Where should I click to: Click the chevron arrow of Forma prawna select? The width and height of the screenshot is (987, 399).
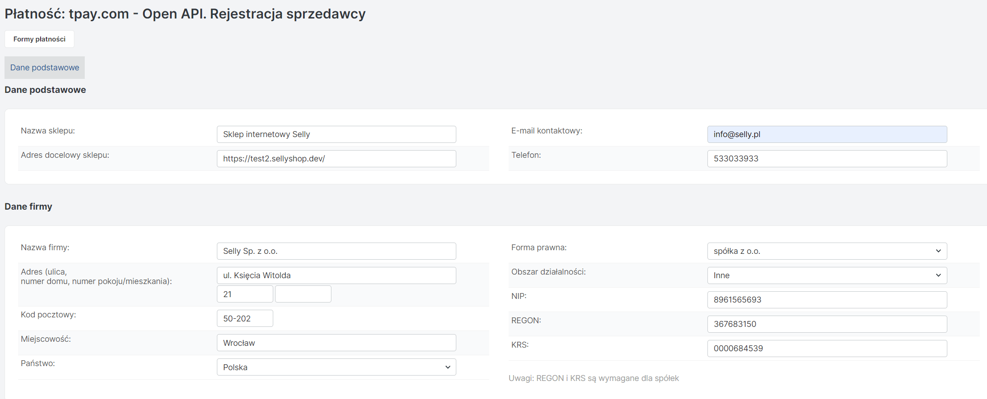pyautogui.click(x=938, y=251)
